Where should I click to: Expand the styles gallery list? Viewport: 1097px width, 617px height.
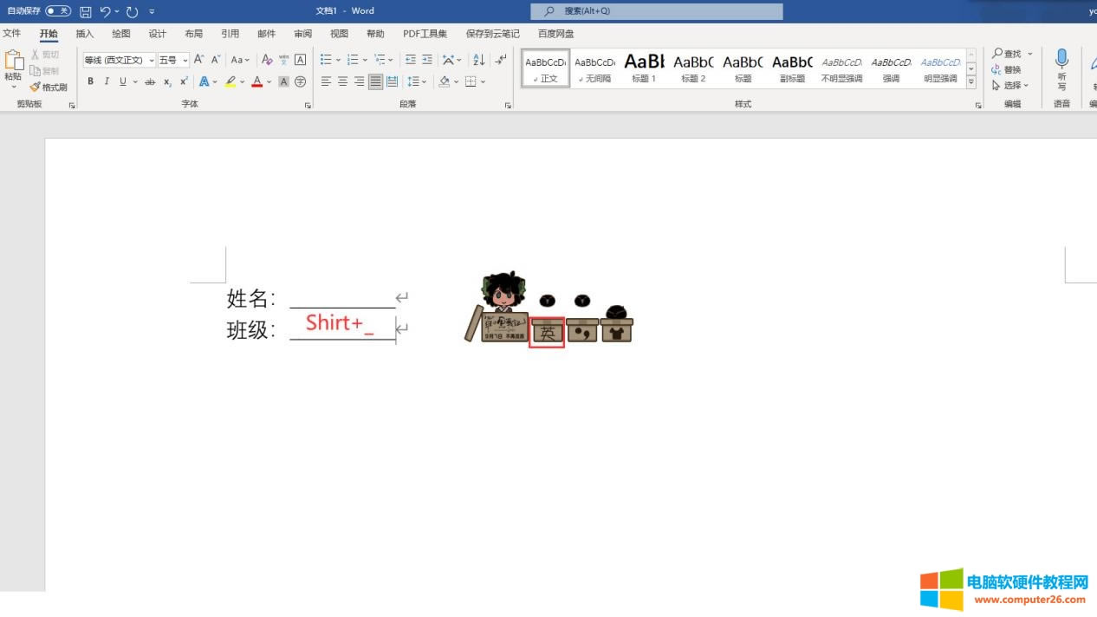point(971,83)
